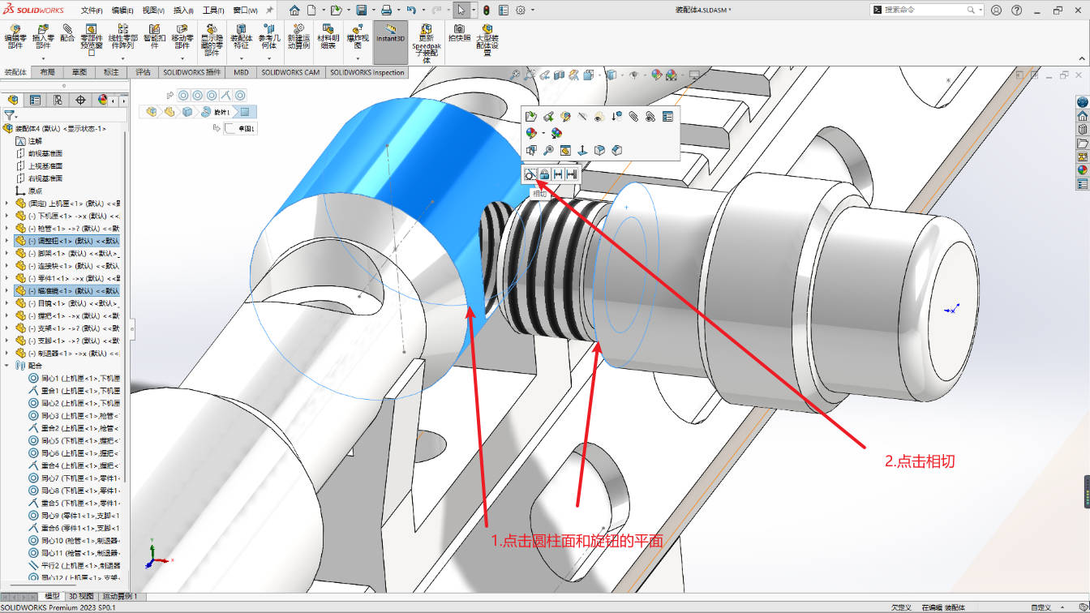Click Zoom to Selection icon in context toolbar
This screenshot has width=1090, height=613.
548,150
